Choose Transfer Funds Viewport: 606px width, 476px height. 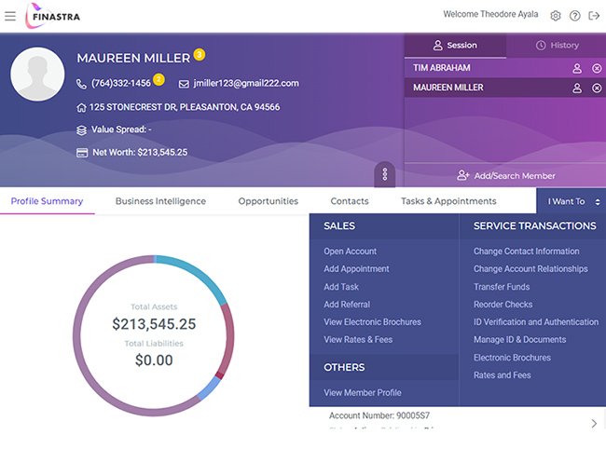click(x=502, y=287)
